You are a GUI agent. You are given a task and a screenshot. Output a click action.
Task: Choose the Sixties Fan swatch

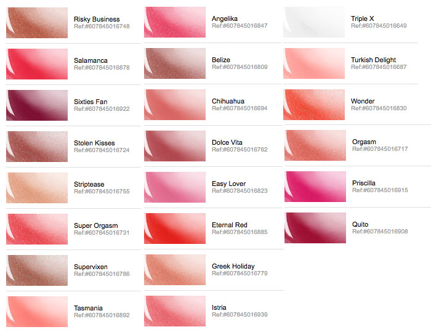click(x=37, y=105)
